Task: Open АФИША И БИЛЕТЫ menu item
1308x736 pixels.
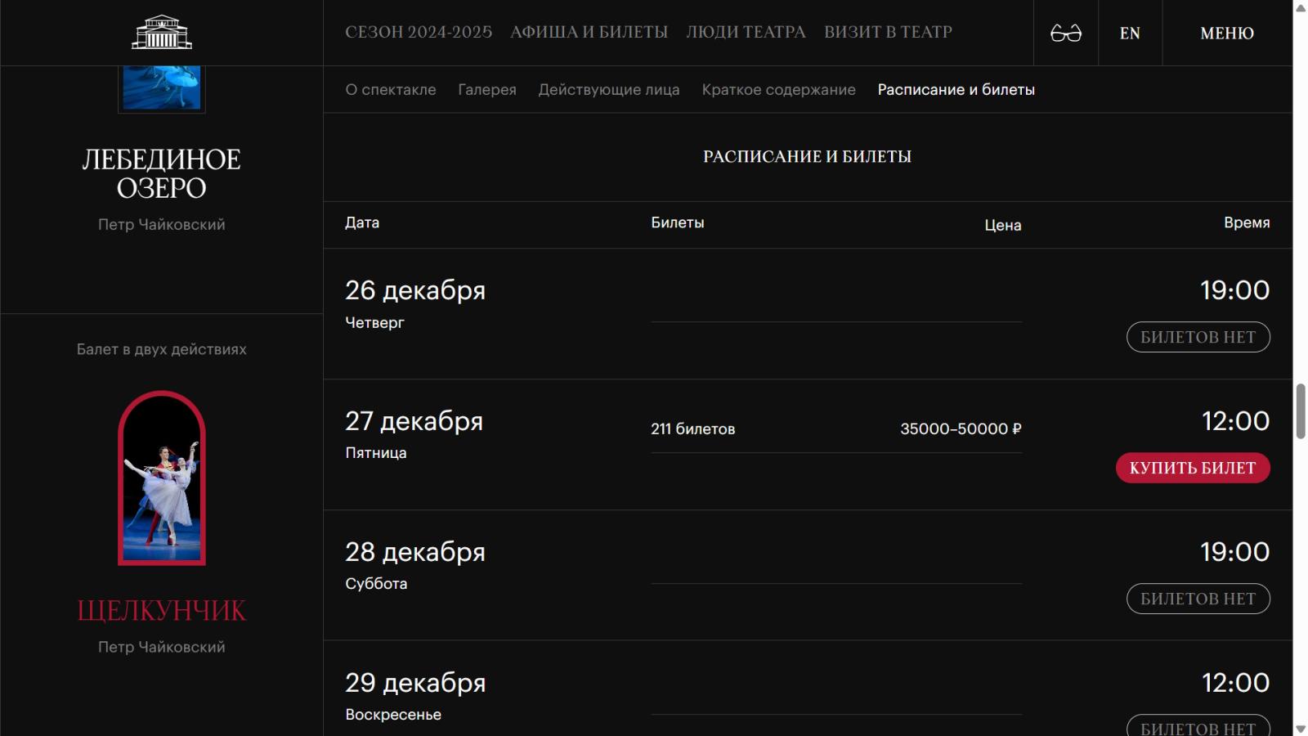Action: 589,32
